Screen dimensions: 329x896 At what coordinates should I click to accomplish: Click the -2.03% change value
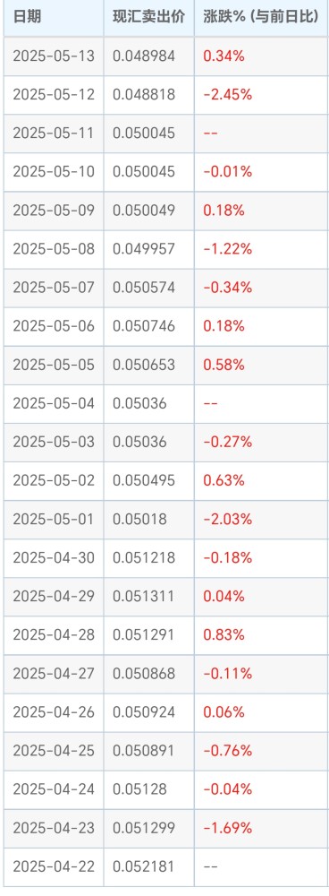click(x=227, y=519)
